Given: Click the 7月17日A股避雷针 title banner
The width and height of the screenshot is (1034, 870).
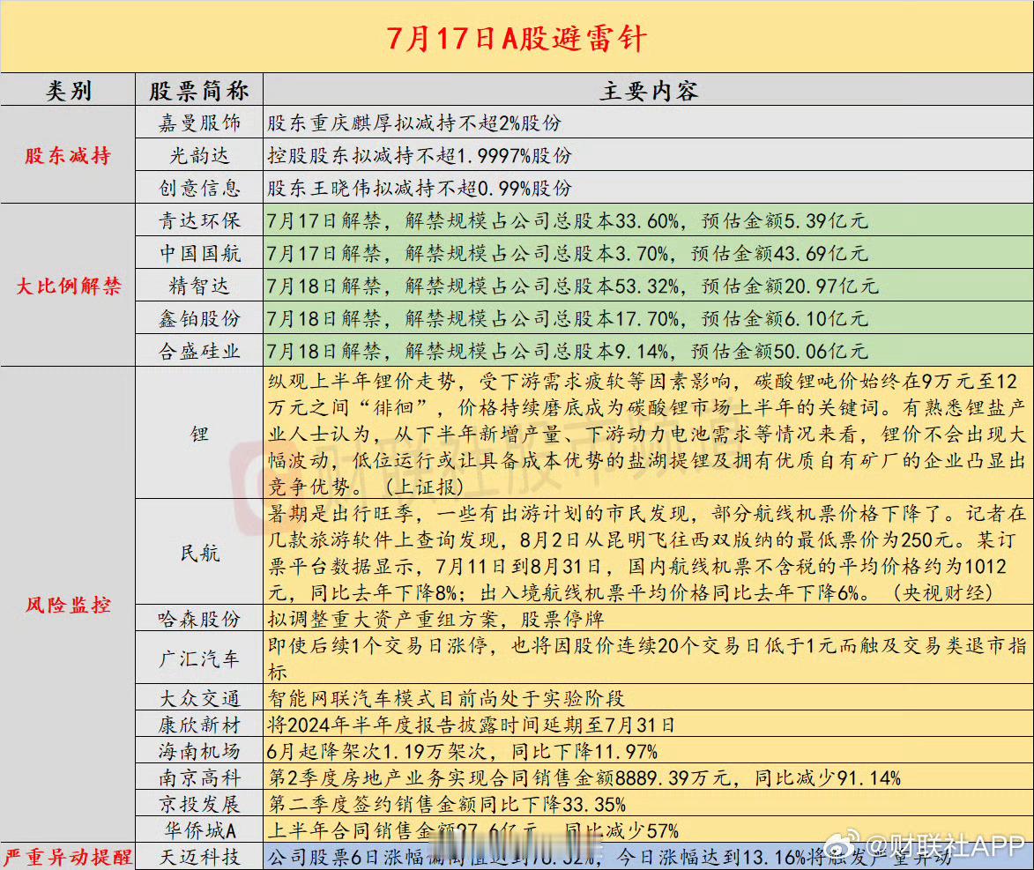Looking at the screenshot, I should point(517,37).
